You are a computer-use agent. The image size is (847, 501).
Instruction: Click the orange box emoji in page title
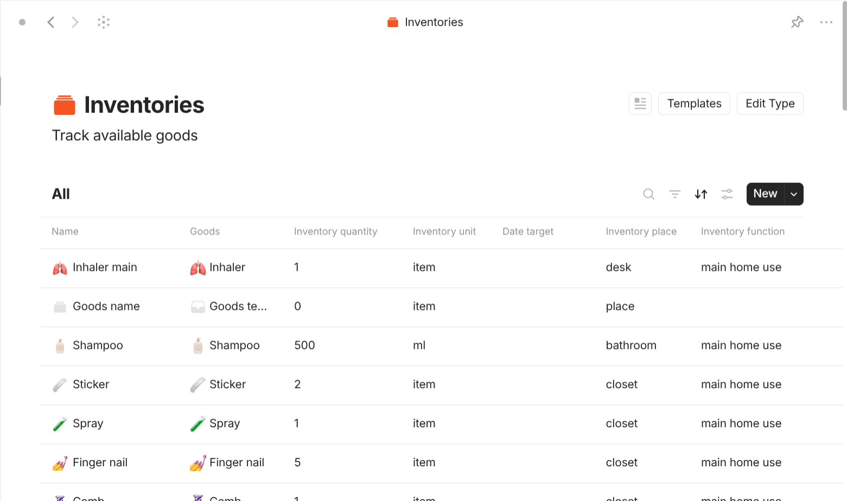(x=63, y=105)
